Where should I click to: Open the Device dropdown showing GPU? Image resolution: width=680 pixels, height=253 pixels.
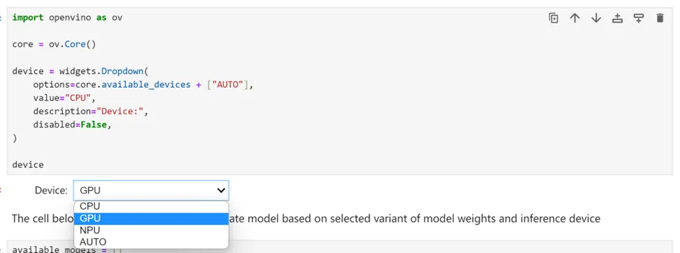pos(151,190)
